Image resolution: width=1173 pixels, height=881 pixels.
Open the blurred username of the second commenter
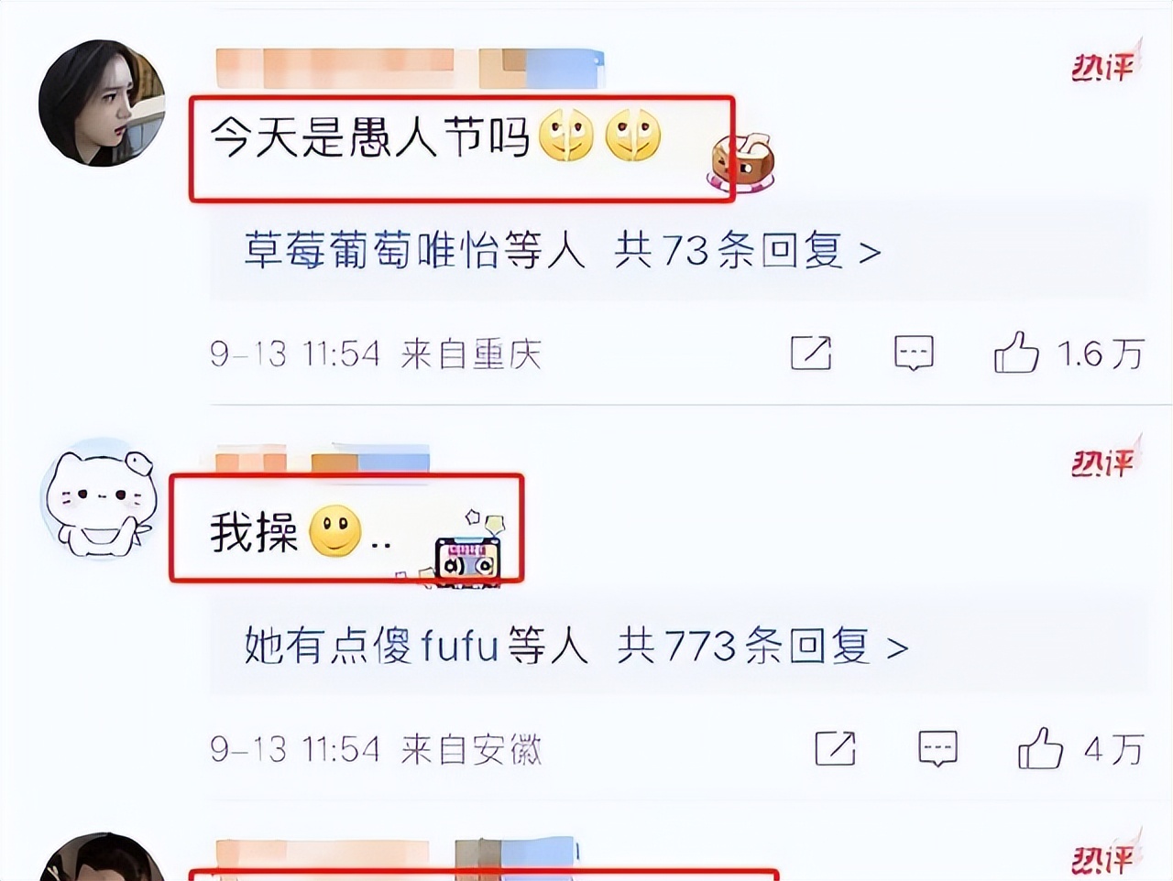pos(322,461)
